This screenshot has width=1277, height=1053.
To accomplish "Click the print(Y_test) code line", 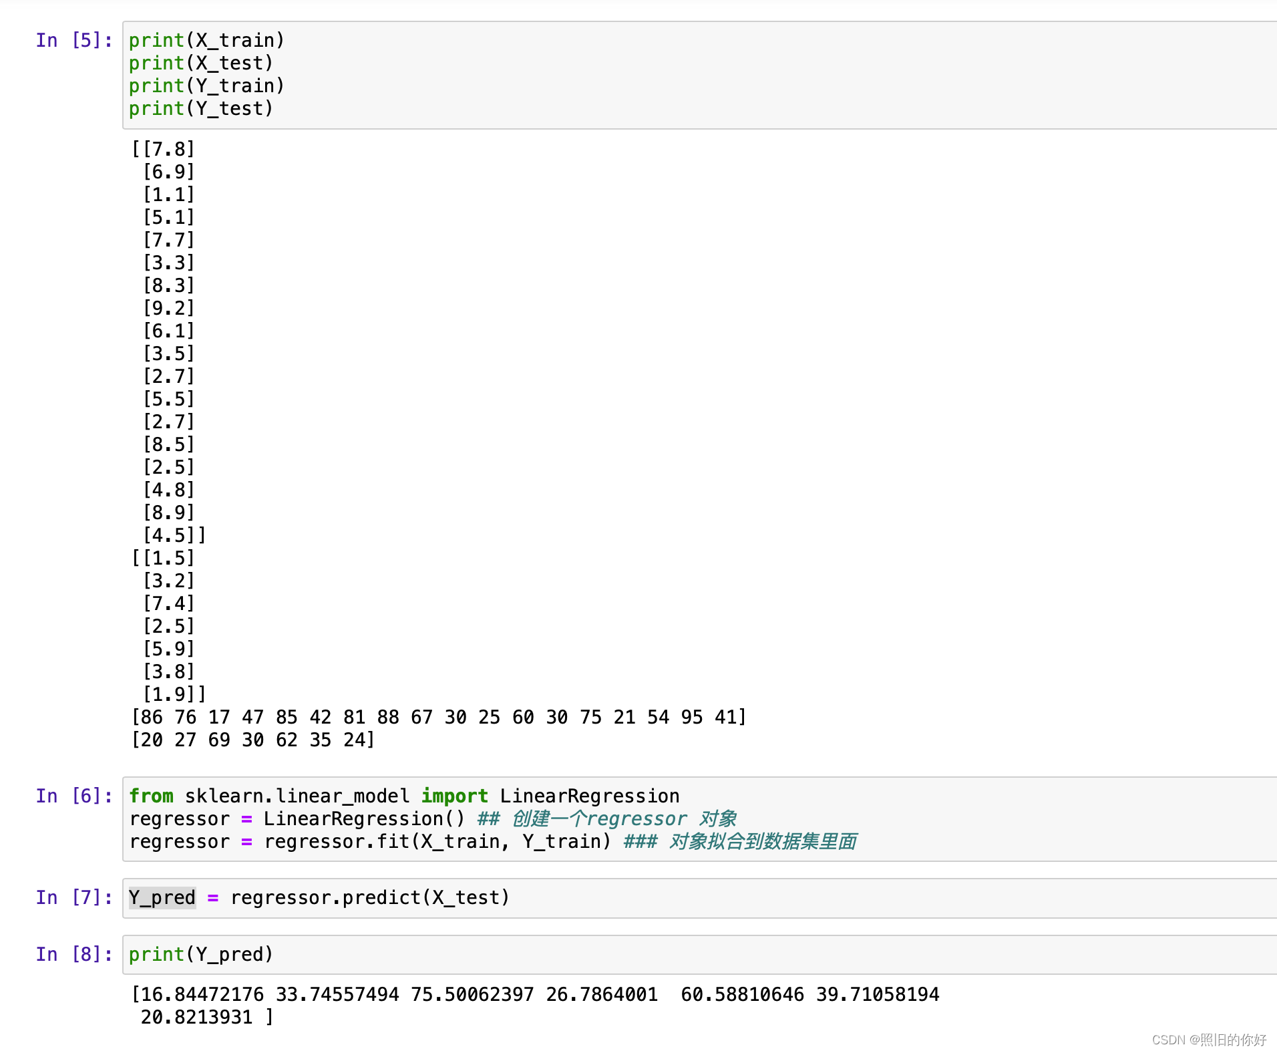I will [201, 108].
